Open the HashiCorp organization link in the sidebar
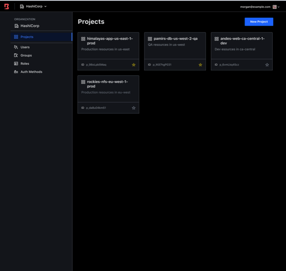 click(x=27, y=26)
